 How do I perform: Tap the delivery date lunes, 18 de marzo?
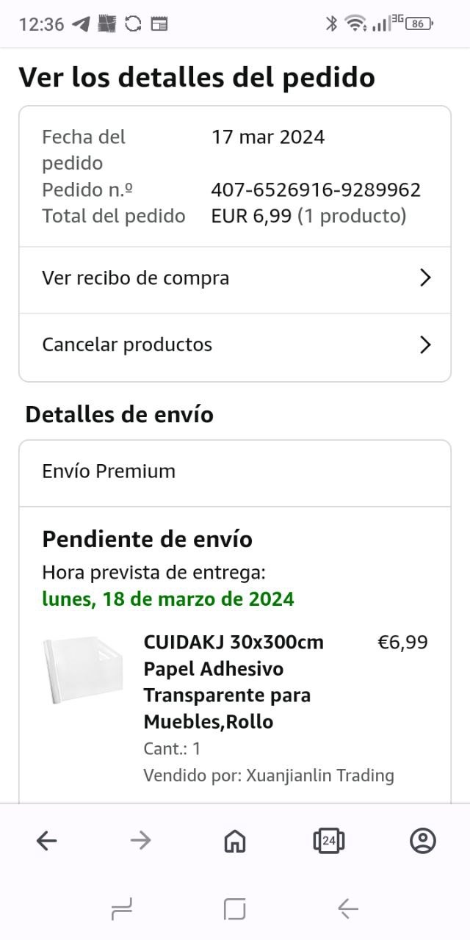(x=168, y=599)
